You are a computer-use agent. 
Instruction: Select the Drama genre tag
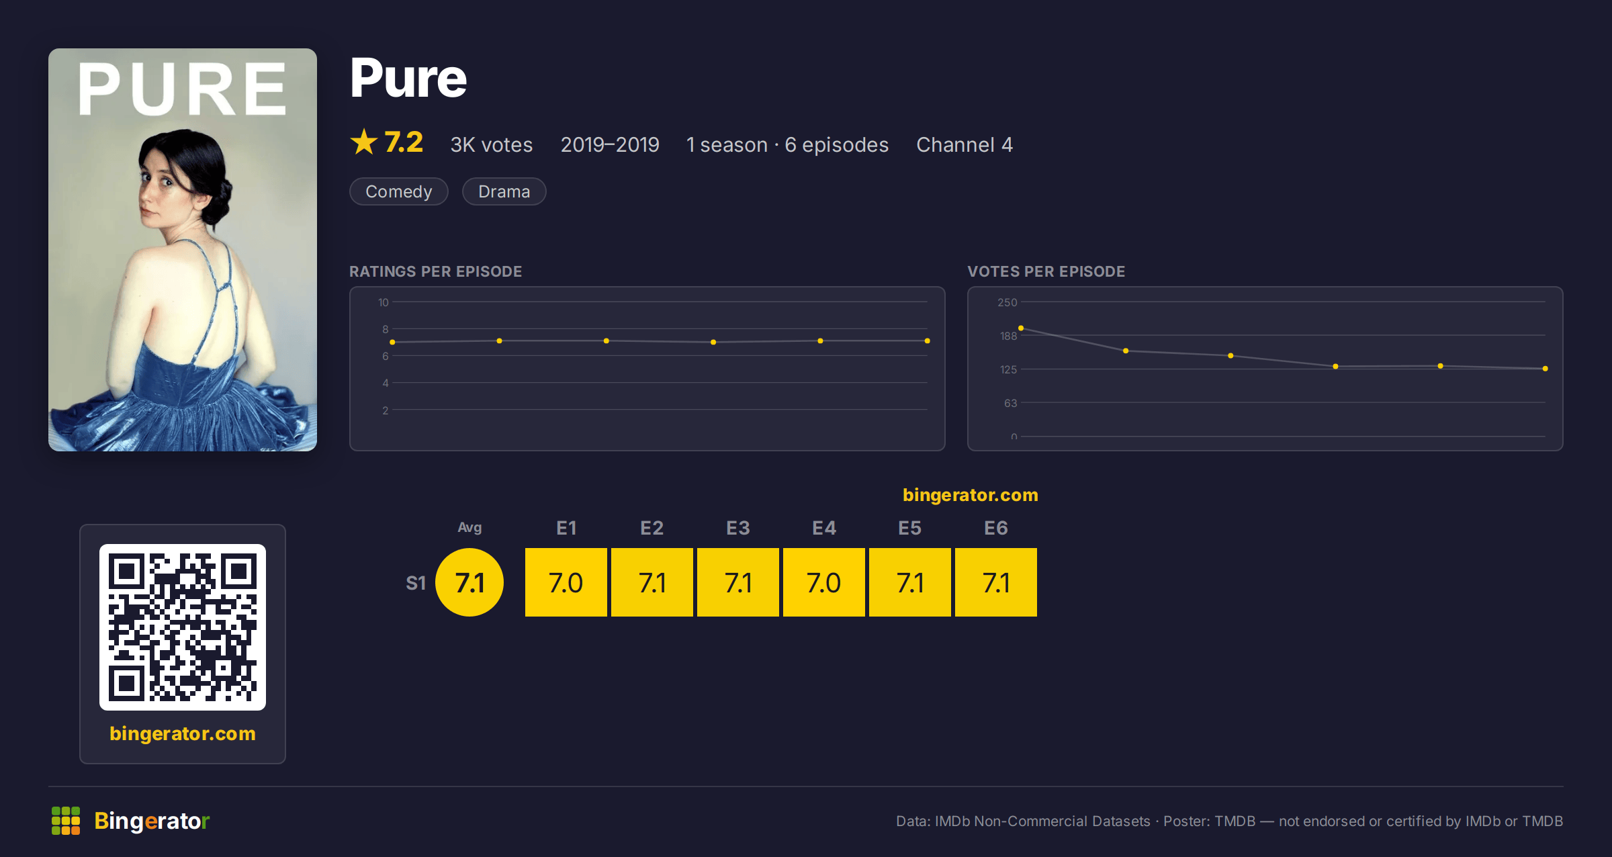[x=504, y=191]
